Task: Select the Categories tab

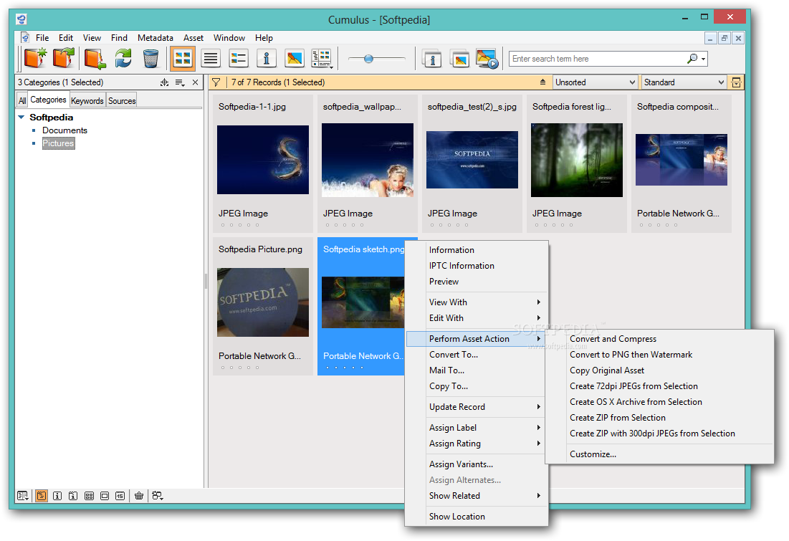Action: pos(48,100)
